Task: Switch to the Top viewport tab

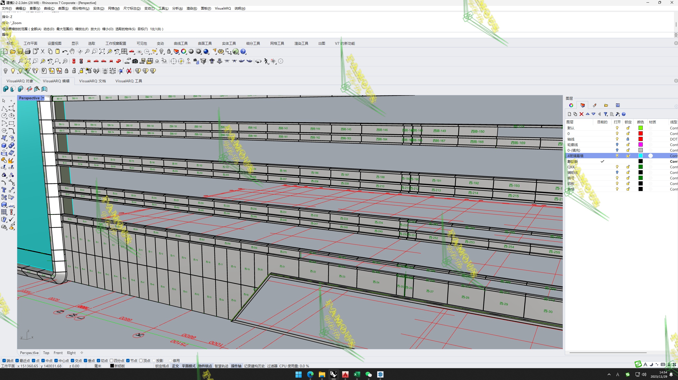Action: tap(46, 353)
